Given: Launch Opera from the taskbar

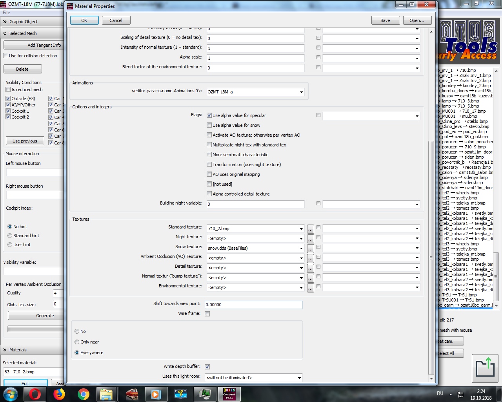Looking at the screenshot, I should [35, 394].
